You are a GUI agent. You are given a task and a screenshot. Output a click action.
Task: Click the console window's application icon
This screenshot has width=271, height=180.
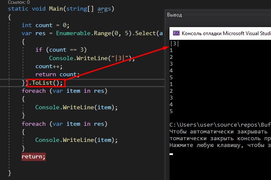176,33
